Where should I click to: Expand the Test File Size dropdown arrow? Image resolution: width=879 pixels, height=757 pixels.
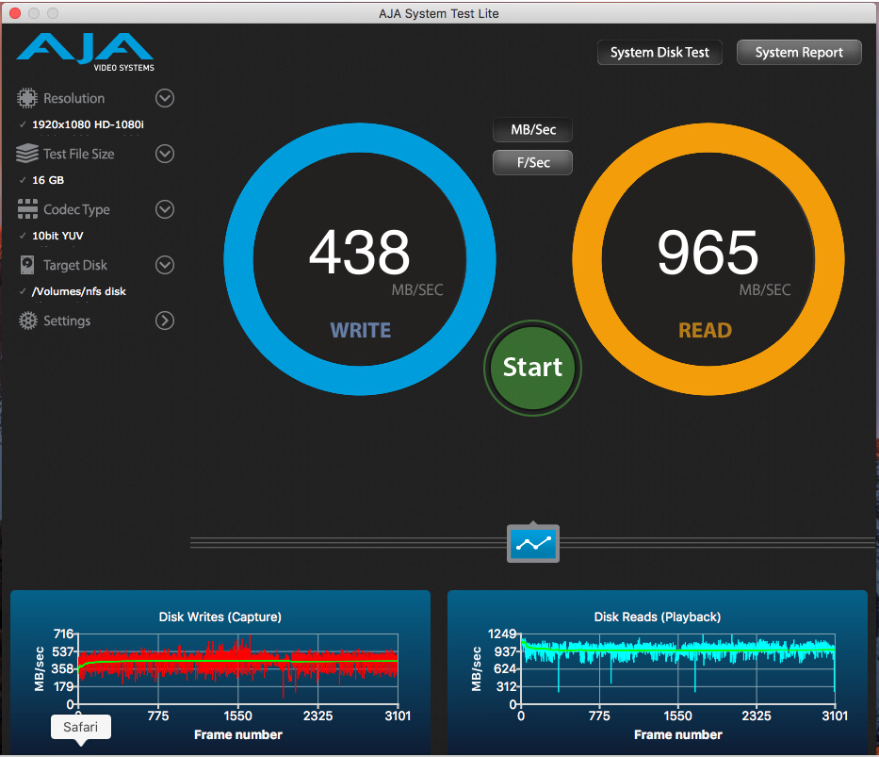(164, 154)
